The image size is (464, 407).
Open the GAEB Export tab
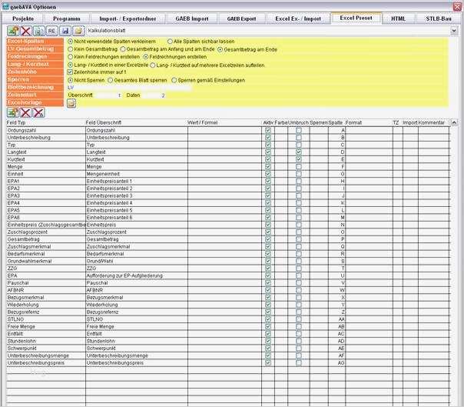241,18
